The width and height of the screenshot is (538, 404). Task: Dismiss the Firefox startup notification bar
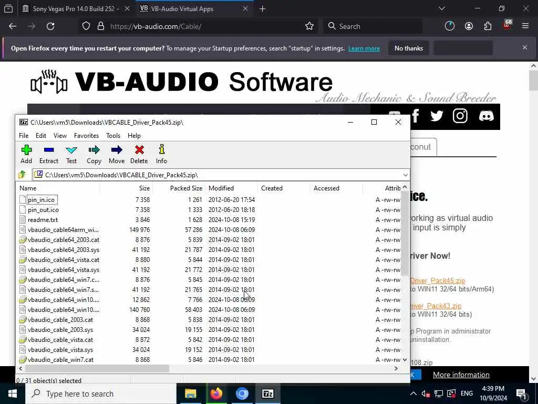[x=525, y=47]
